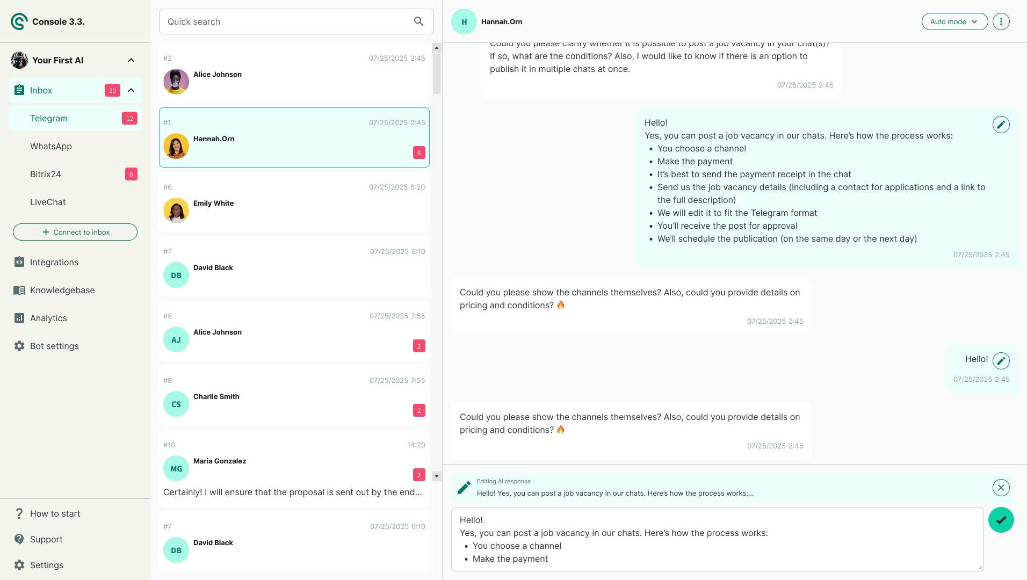
Task: Click the search magnifier icon
Action: [418, 21]
